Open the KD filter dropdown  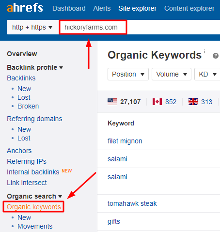[x=207, y=74]
